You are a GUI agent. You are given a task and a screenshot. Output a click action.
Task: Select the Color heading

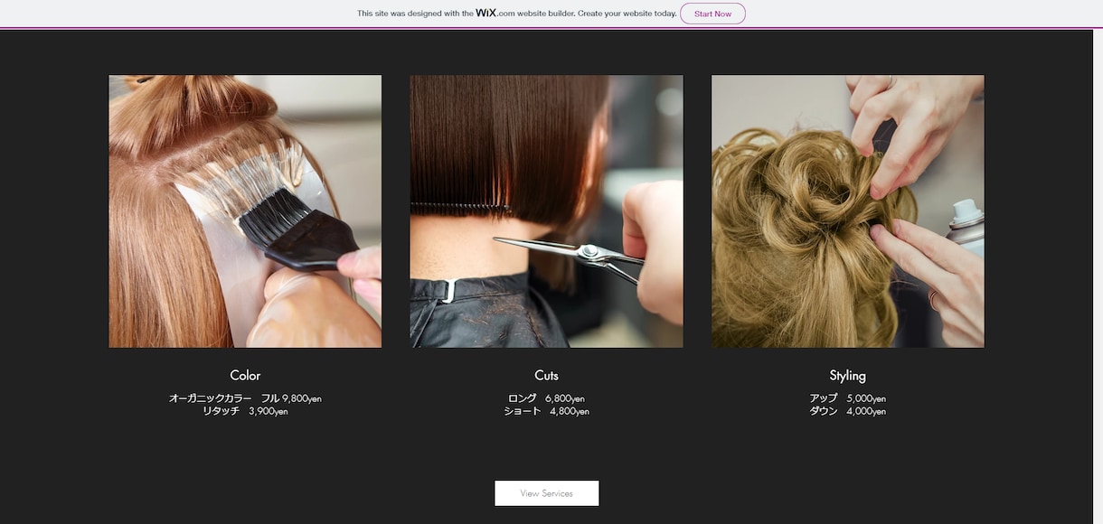[245, 375]
